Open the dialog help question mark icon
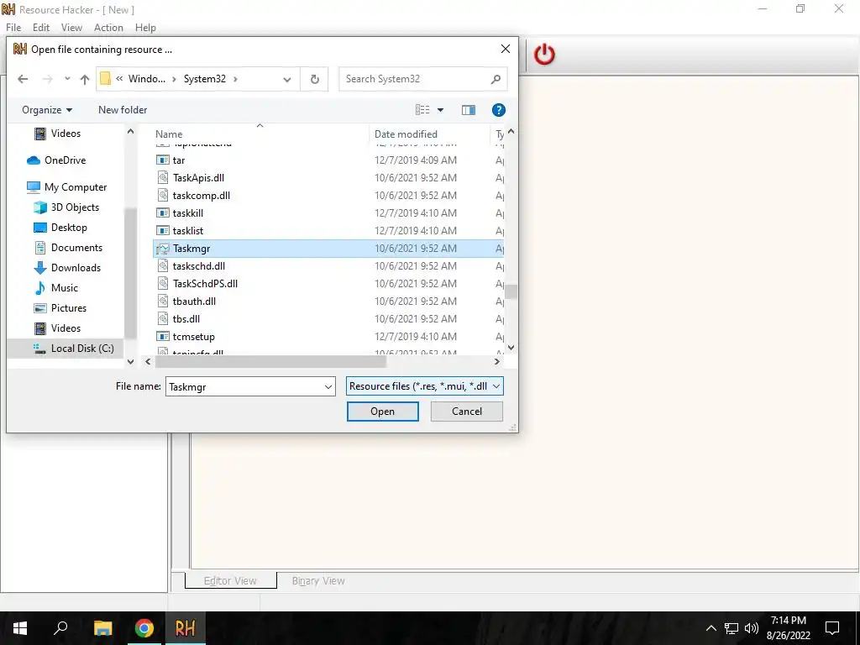 (x=498, y=110)
